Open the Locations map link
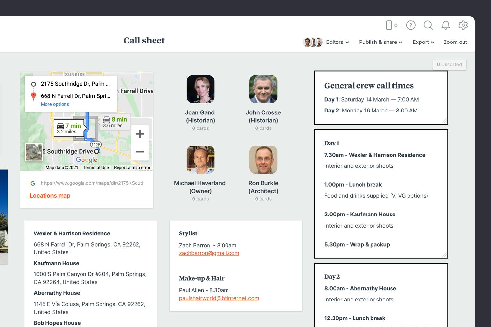 click(50, 196)
